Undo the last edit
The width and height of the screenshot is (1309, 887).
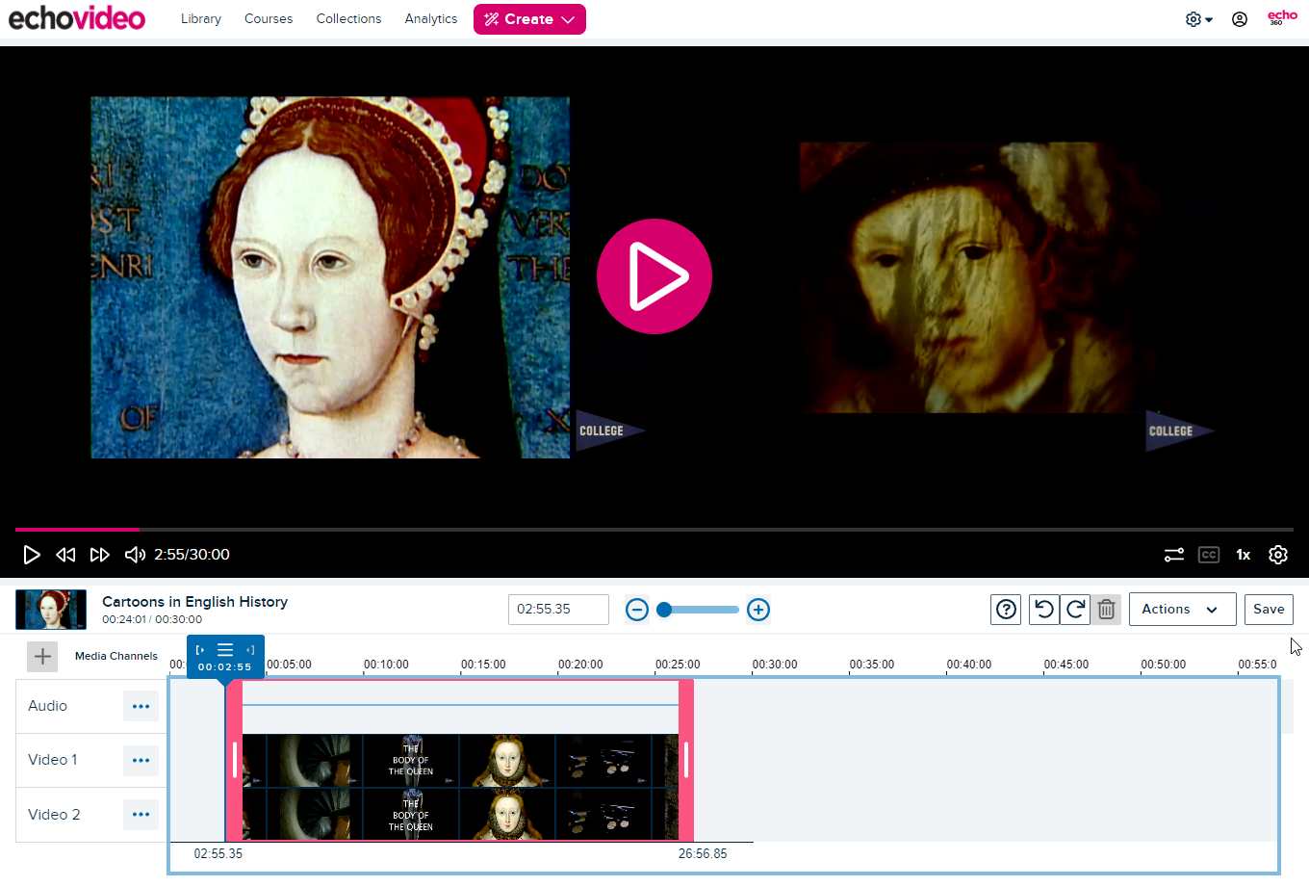[1044, 610]
